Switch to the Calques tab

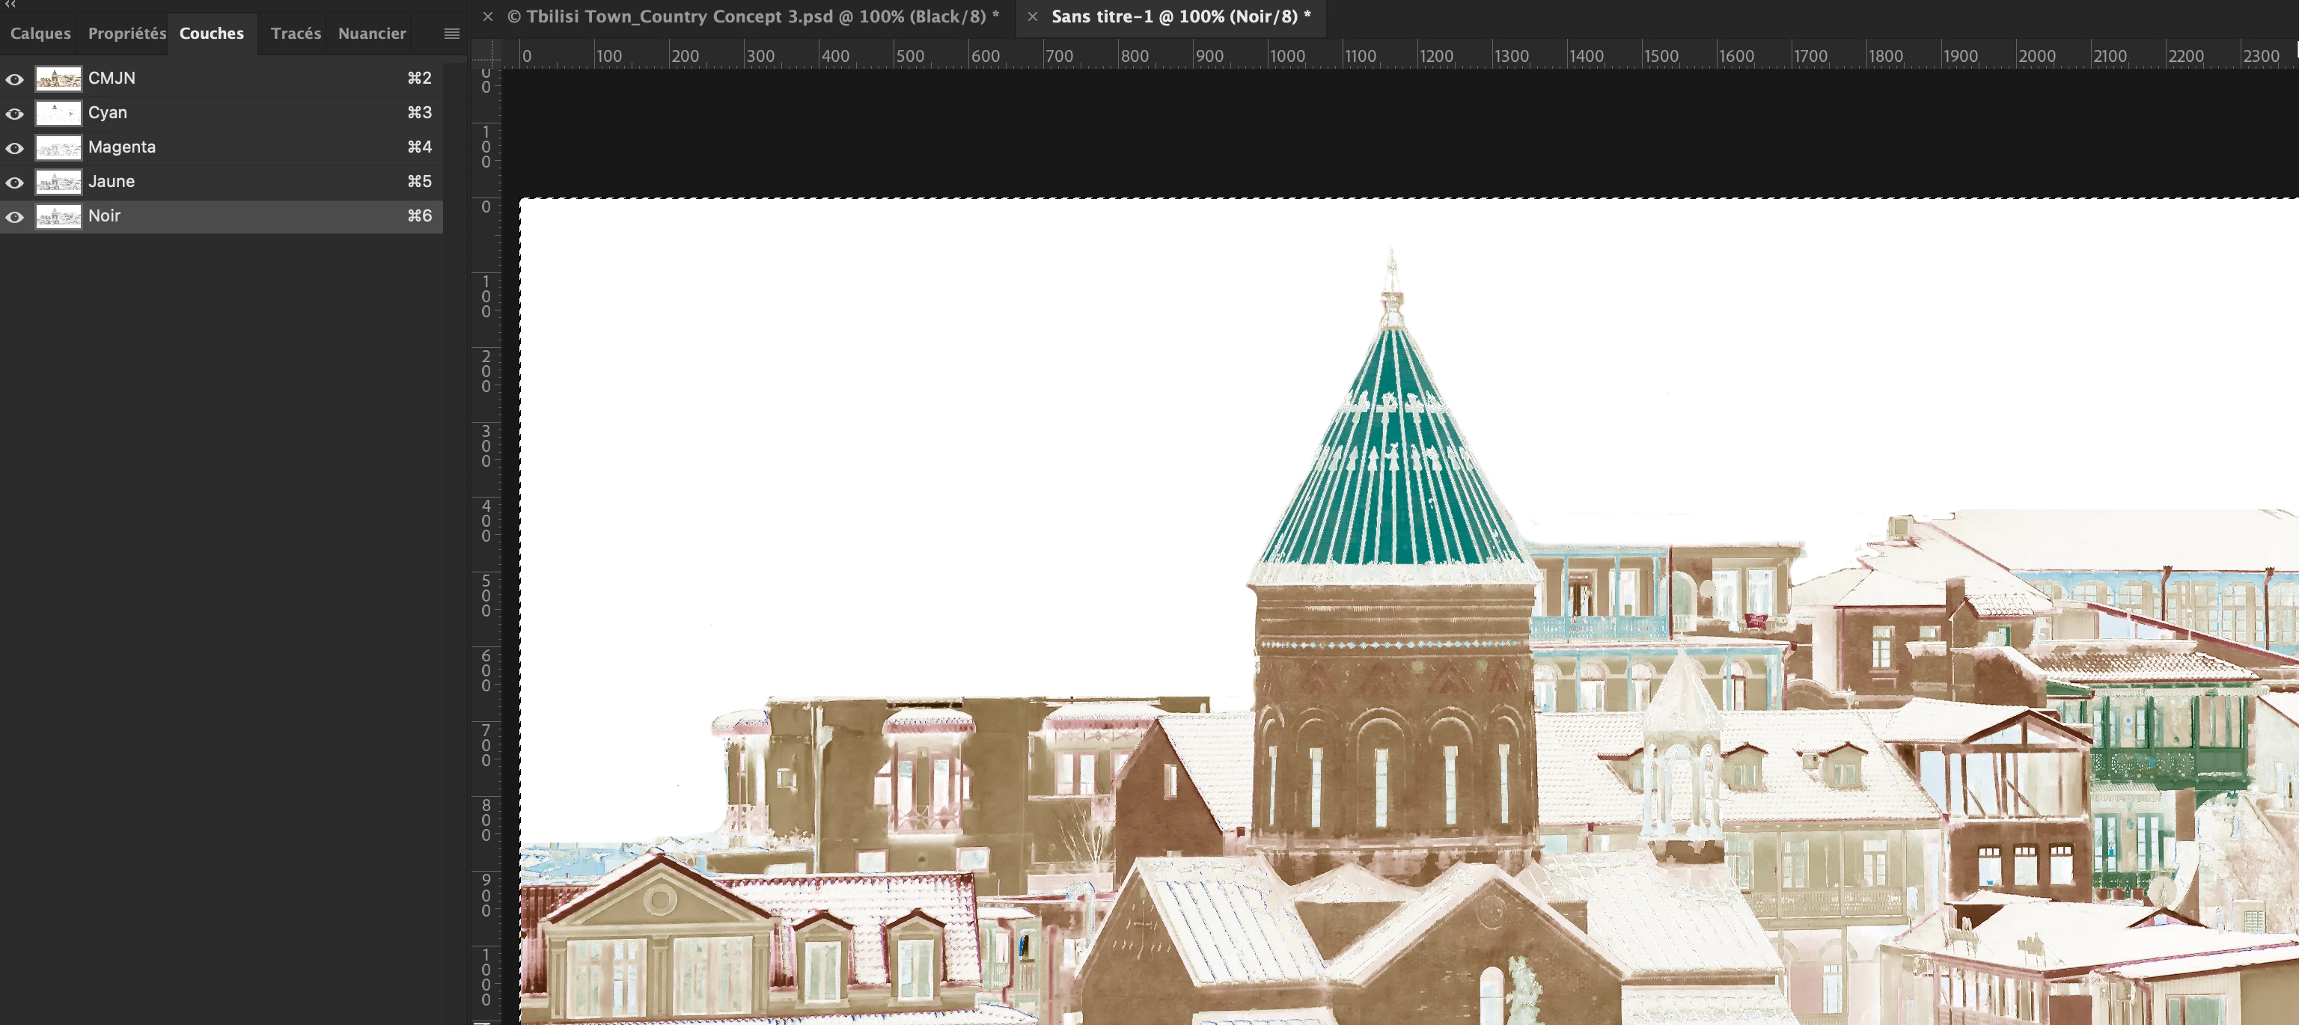[40, 34]
